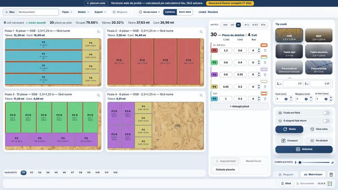Select Fără rotire option
The width and height of the screenshot is (338, 190).
(x=319, y=129)
